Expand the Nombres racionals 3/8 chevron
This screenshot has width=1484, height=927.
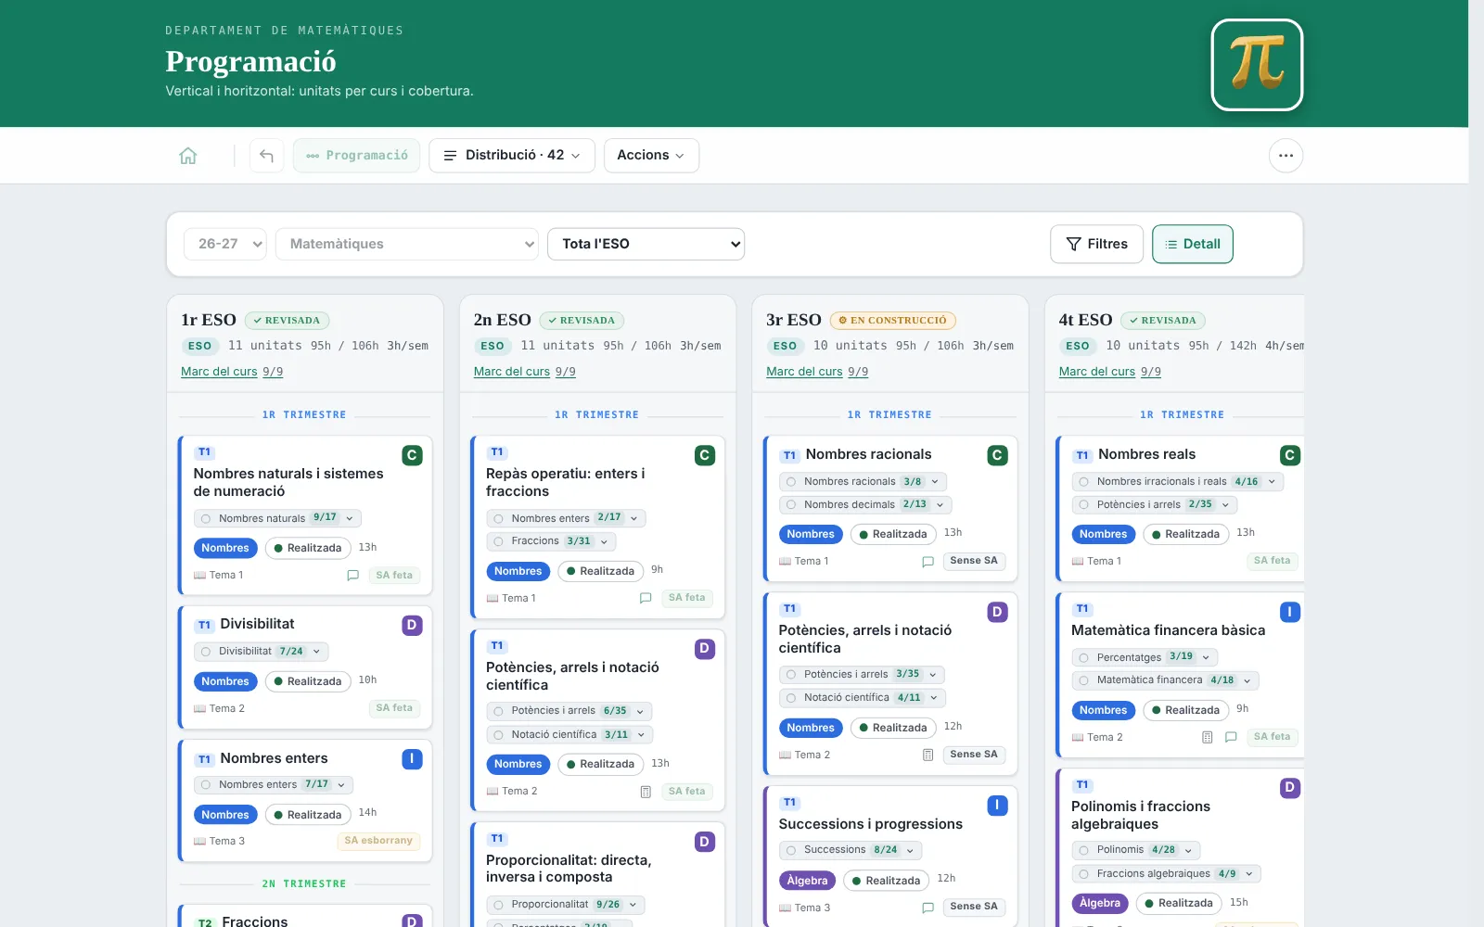935,482
